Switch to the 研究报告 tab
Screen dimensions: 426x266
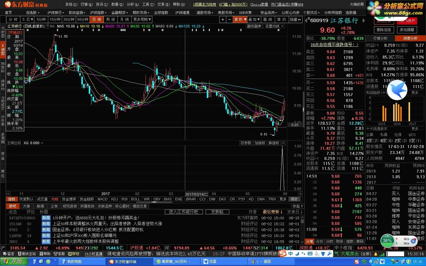click(x=70, y=206)
